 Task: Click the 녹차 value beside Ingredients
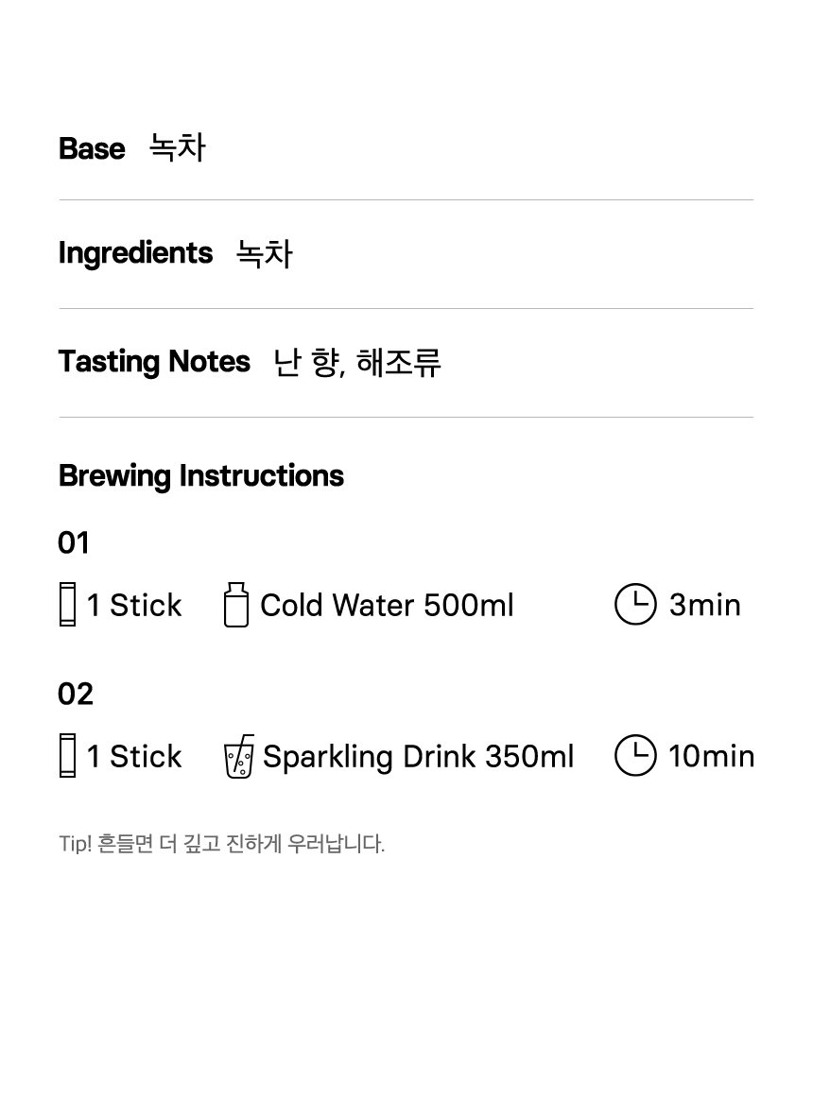pyautogui.click(x=265, y=253)
